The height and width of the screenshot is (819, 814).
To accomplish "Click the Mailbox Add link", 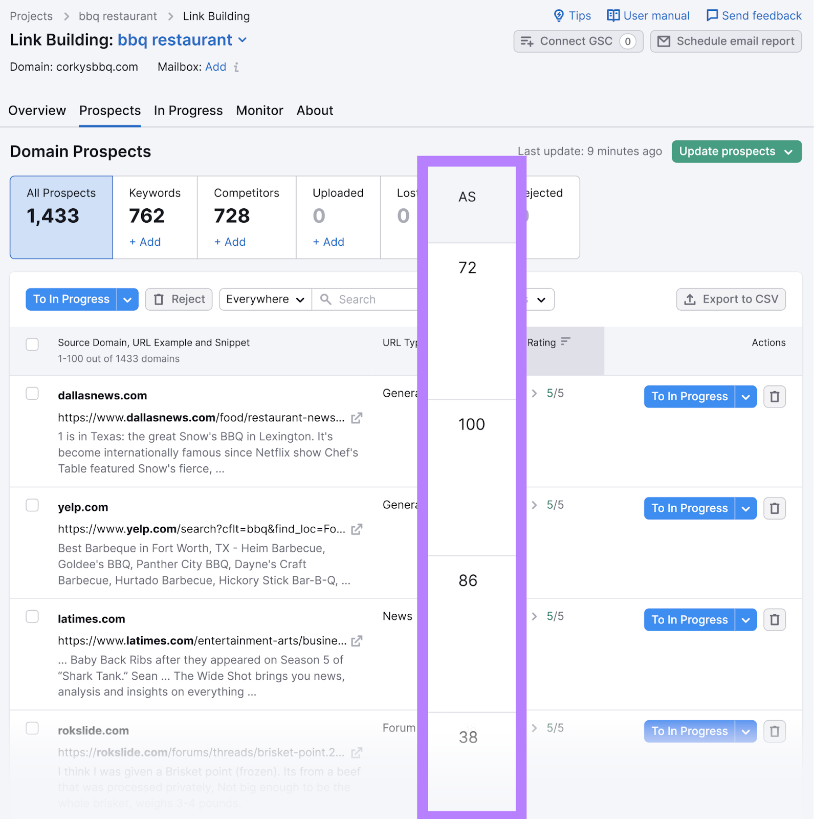I will pos(215,67).
